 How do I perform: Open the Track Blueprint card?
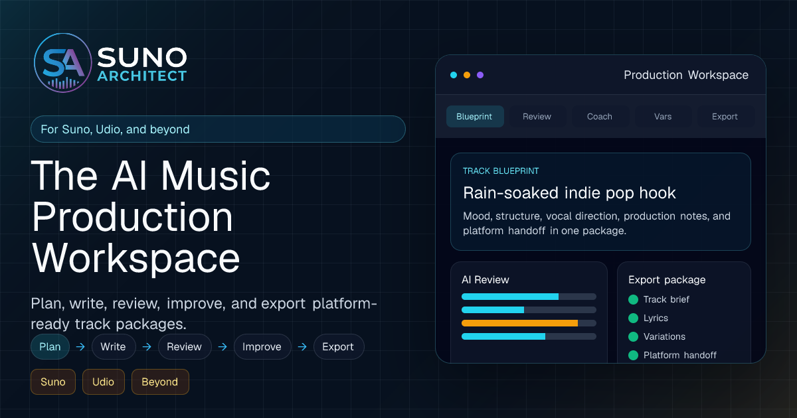600,202
